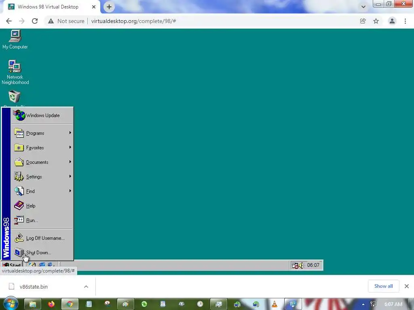Open the VLC cone taskbar icon

275,304
